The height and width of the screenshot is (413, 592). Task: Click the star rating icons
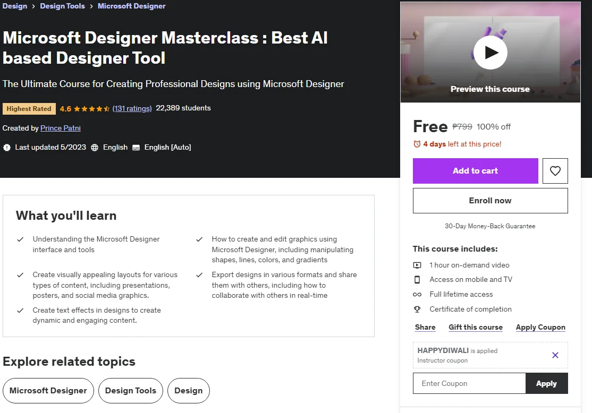pos(91,109)
